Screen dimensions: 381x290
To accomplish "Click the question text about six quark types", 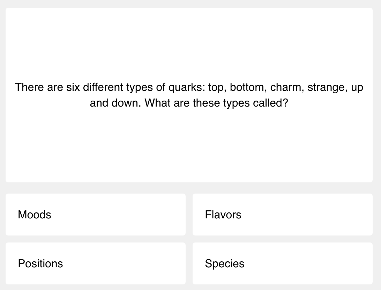I will coord(189,87).
